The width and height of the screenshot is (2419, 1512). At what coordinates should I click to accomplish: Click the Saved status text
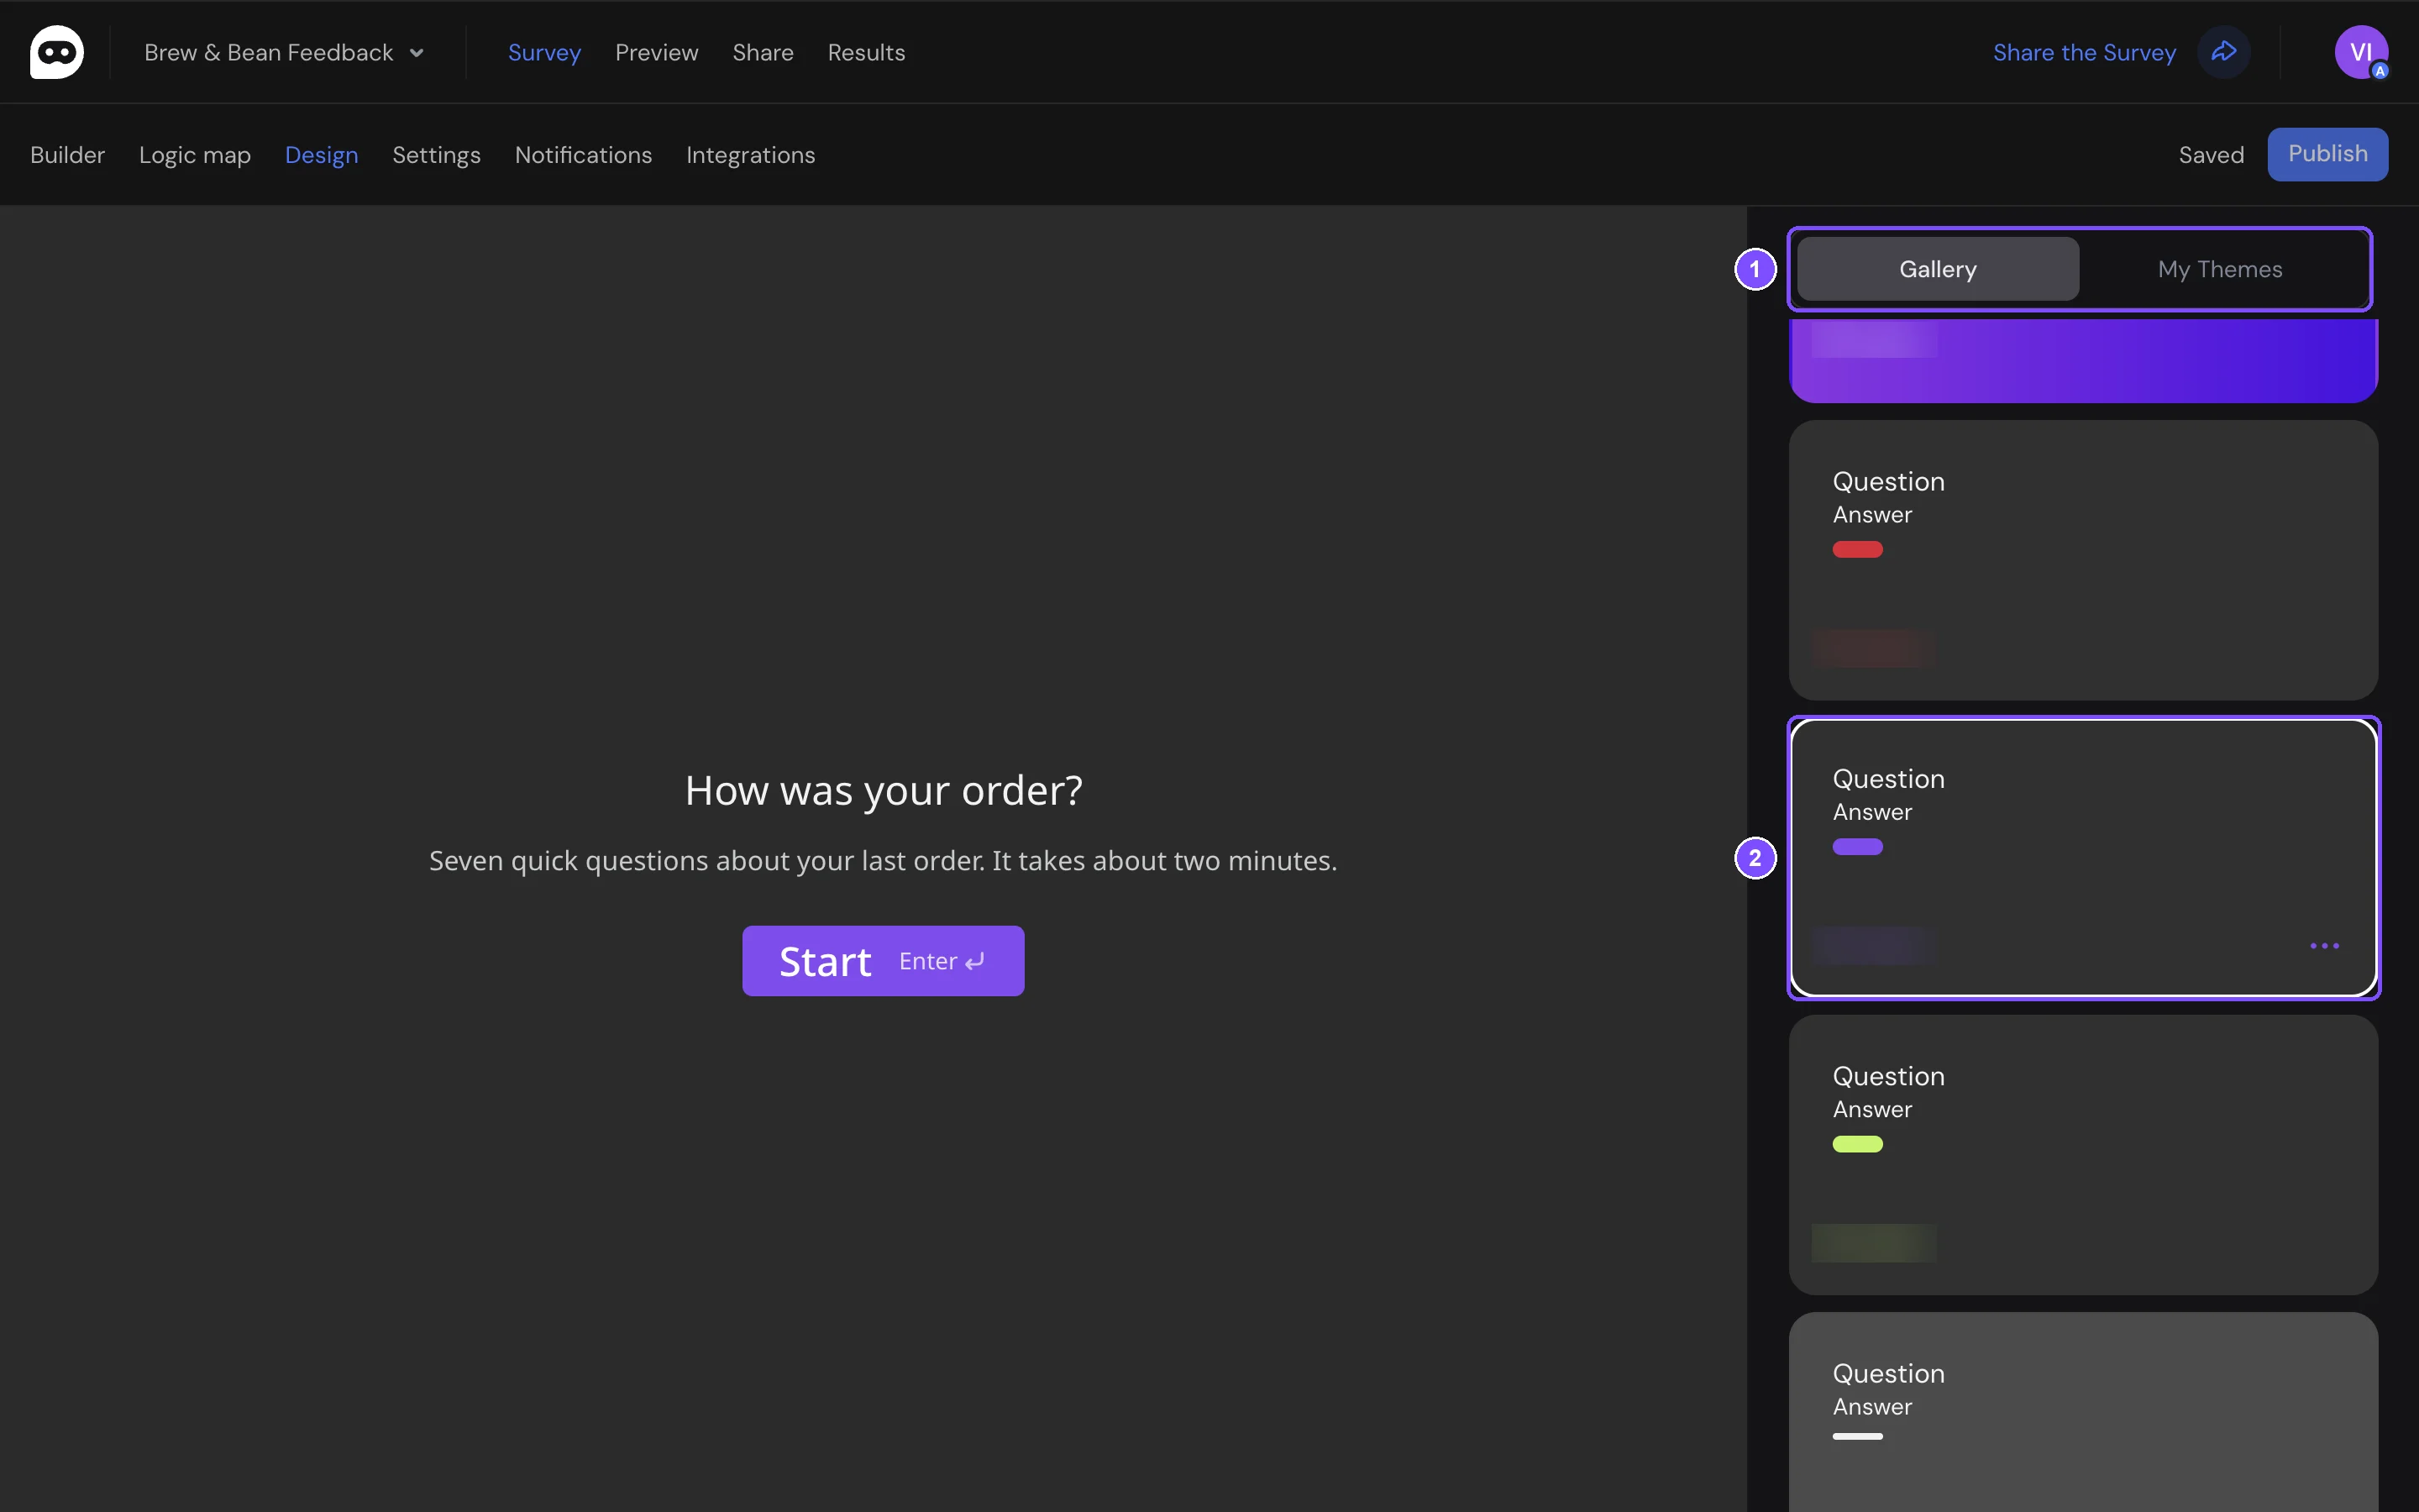(x=2211, y=155)
